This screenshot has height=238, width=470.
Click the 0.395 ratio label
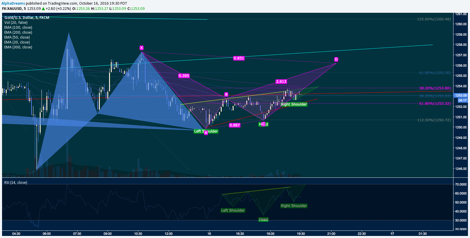(184, 76)
